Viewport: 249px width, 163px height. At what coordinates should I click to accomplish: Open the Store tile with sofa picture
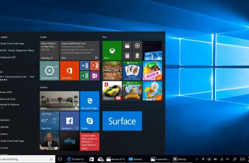coord(59,101)
